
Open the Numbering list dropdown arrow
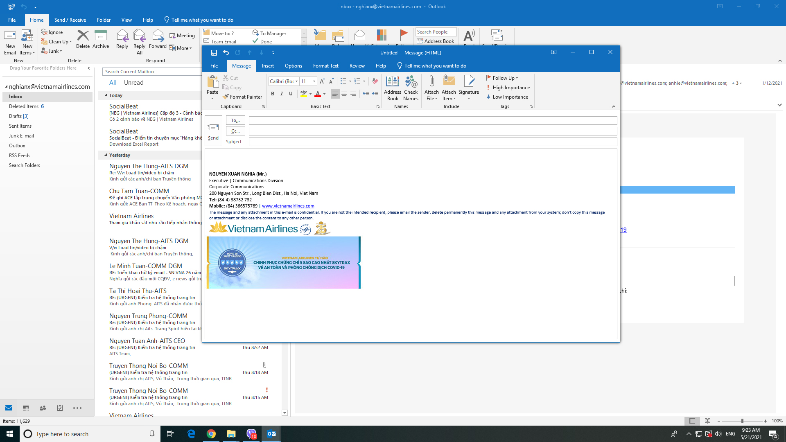pyautogui.click(x=364, y=81)
